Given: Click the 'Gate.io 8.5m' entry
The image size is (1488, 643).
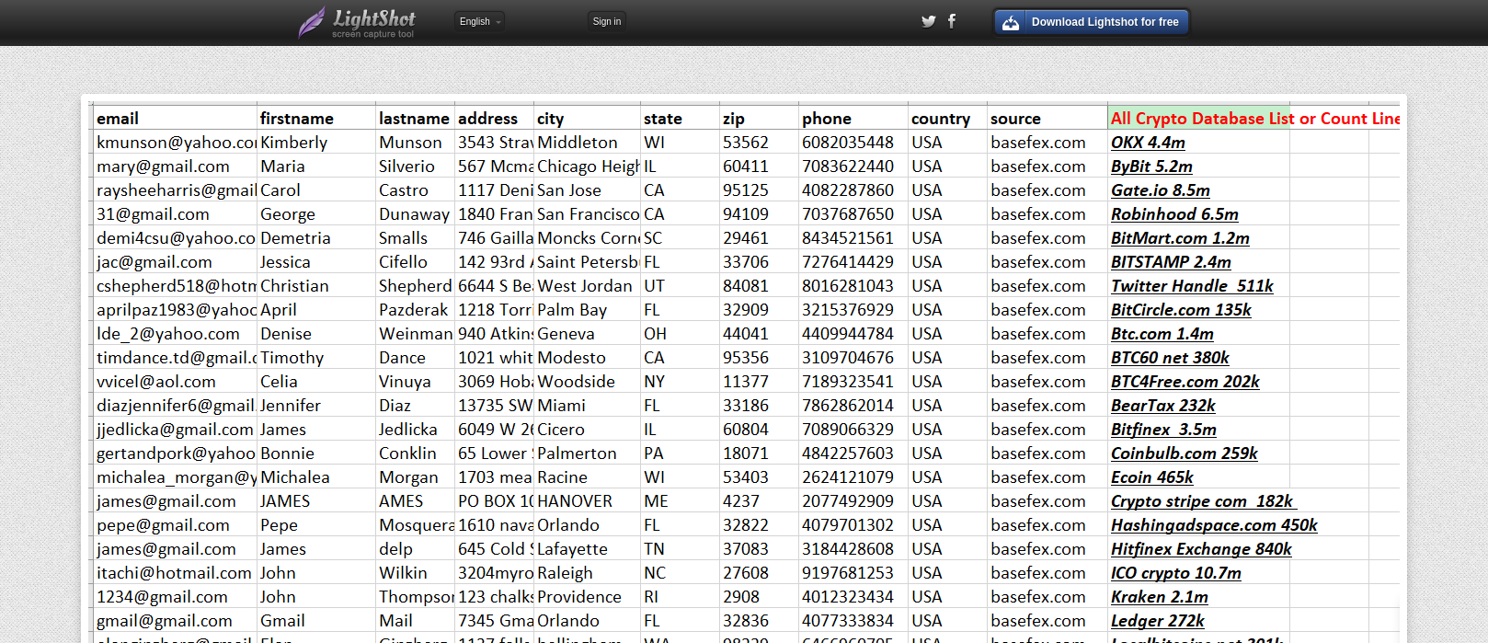Looking at the screenshot, I should [x=1161, y=190].
